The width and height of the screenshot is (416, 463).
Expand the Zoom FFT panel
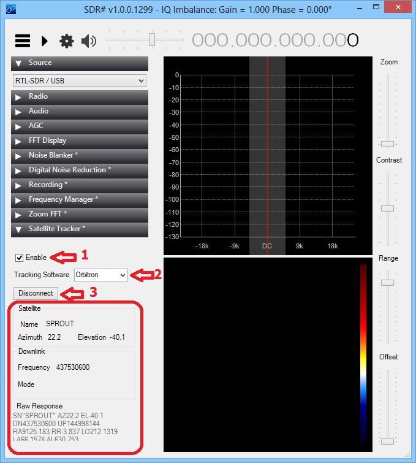point(80,215)
